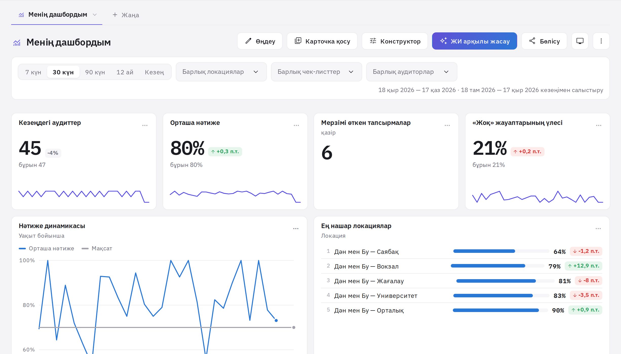
Task: Open options menu of Мерзімі өткен тапсырмалар card
Action: (447, 125)
